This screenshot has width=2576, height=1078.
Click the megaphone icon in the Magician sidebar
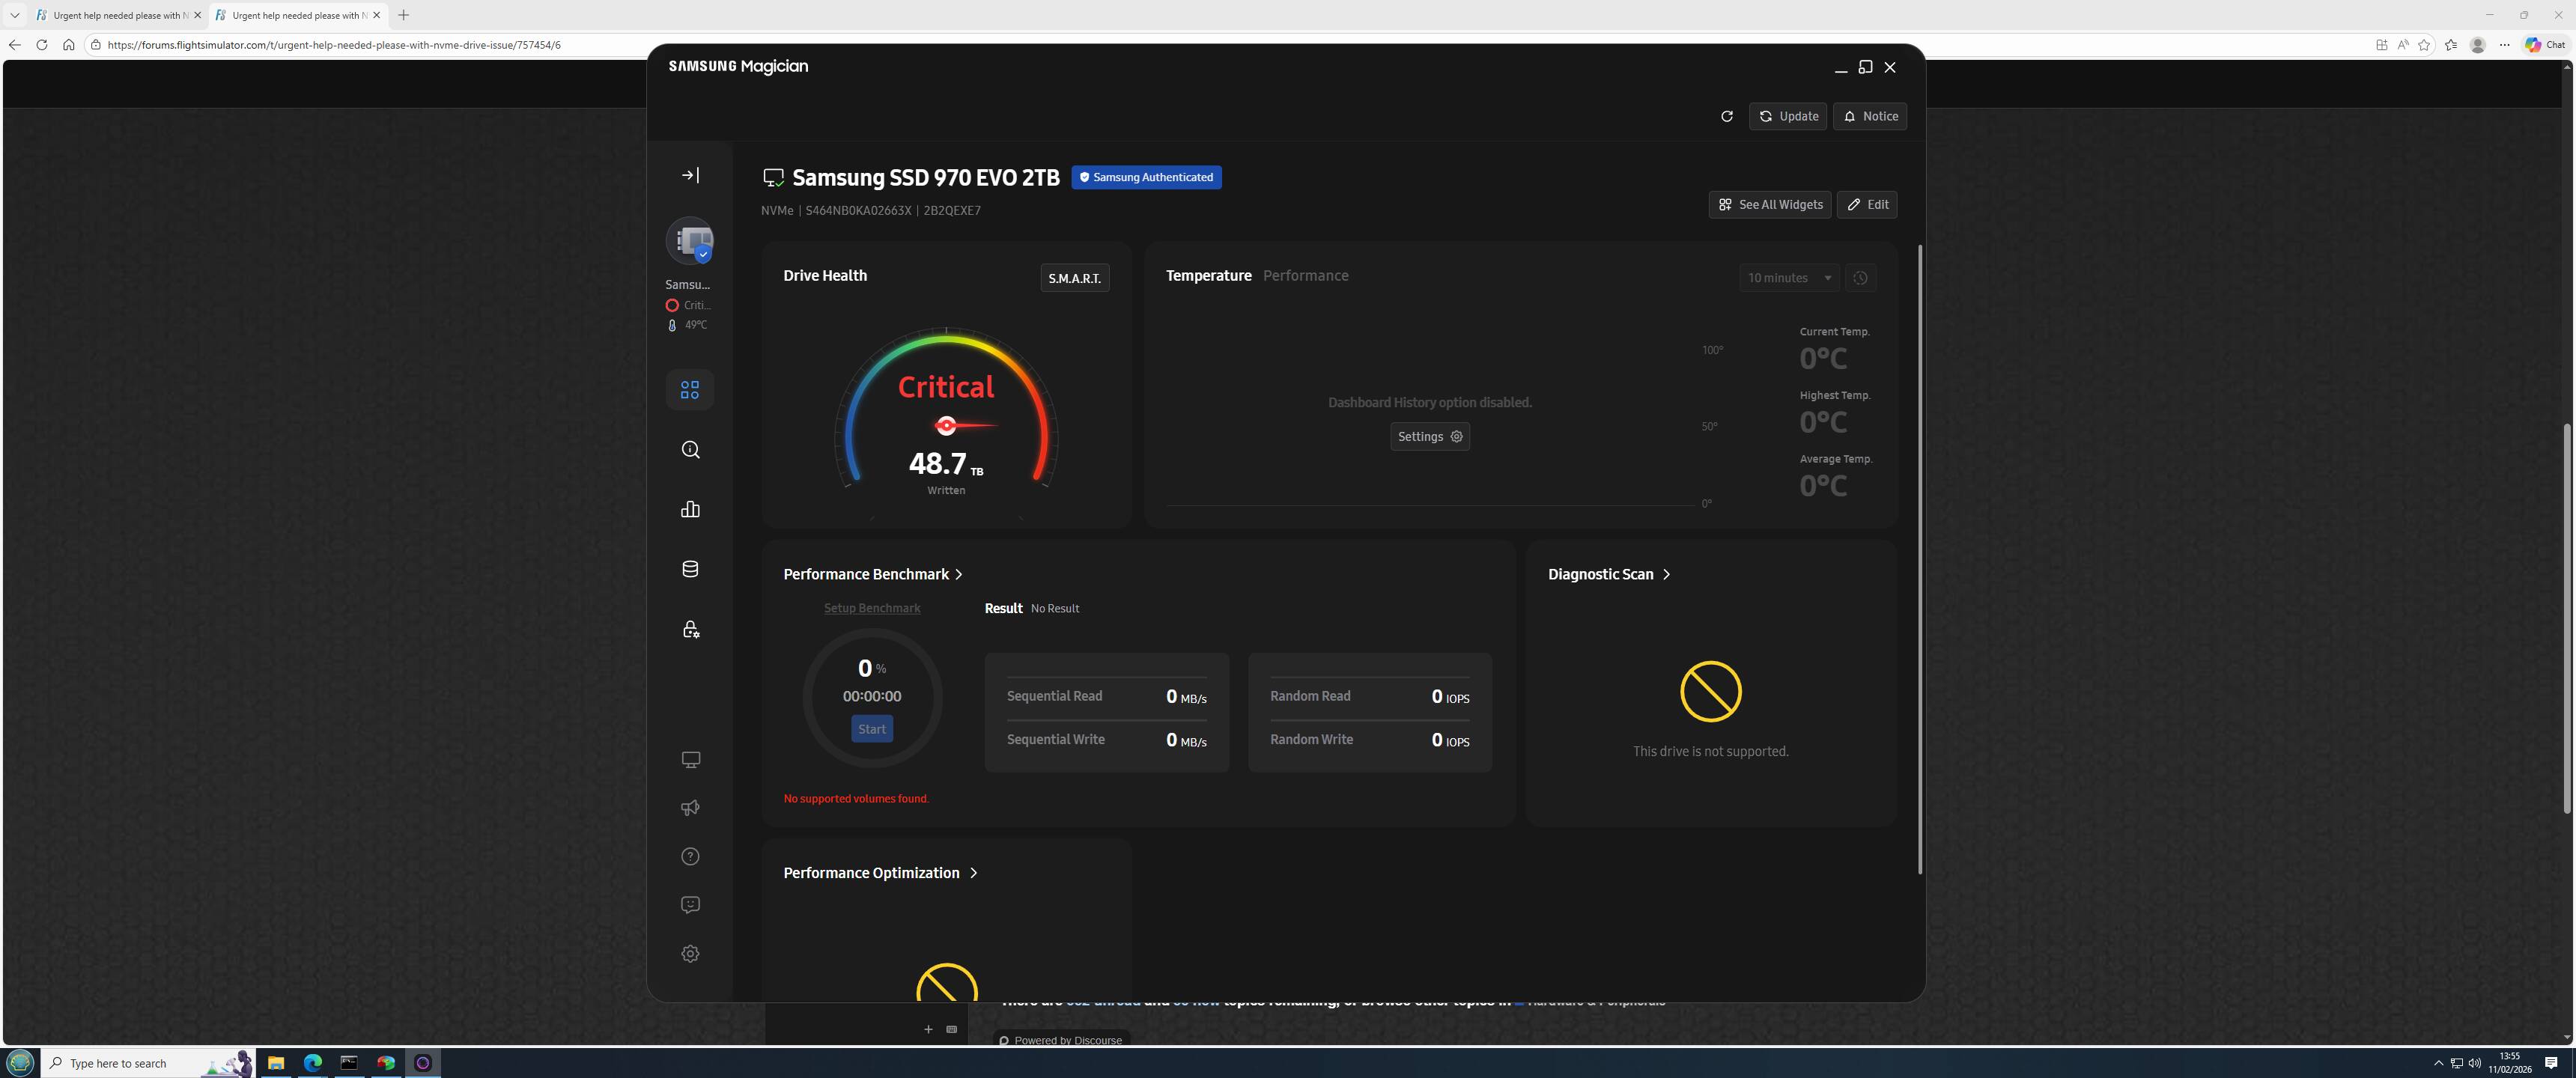pos(690,808)
